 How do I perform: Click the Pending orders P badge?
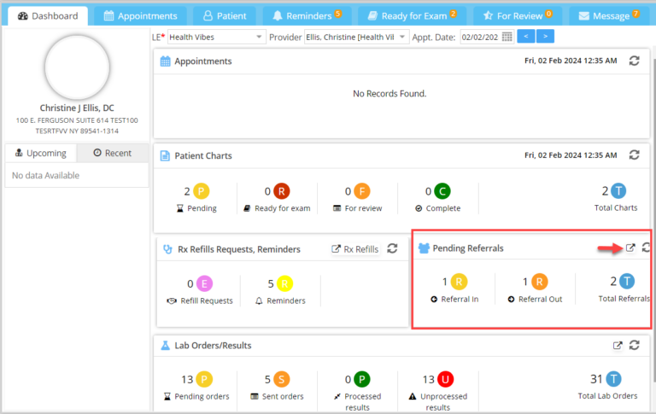(204, 379)
